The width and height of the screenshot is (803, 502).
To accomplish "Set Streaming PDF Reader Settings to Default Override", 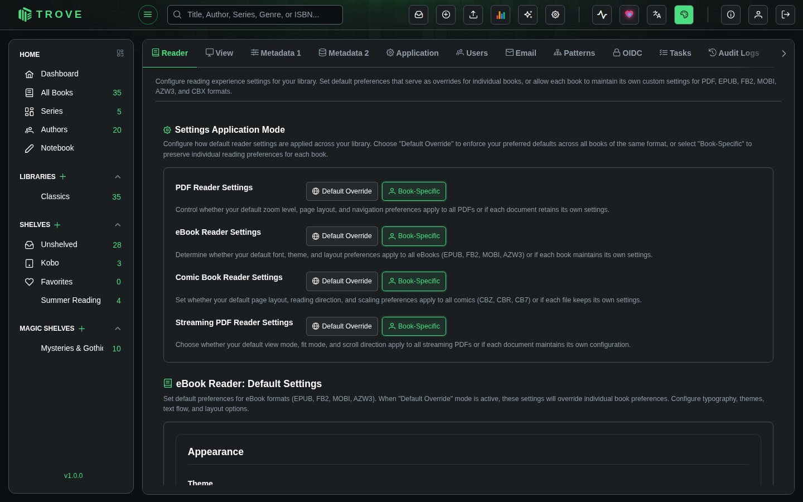I will click(x=342, y=326).
